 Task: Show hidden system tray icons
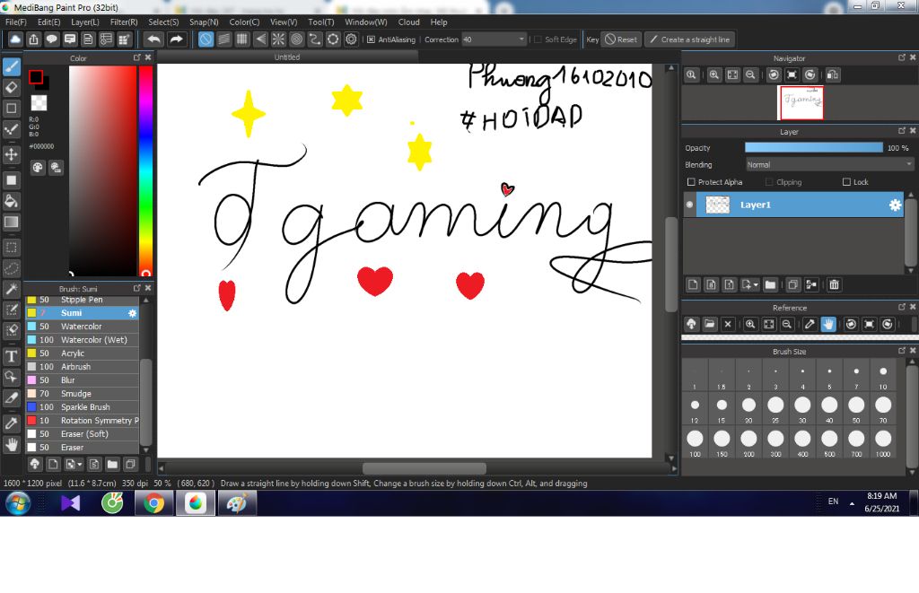852,503
